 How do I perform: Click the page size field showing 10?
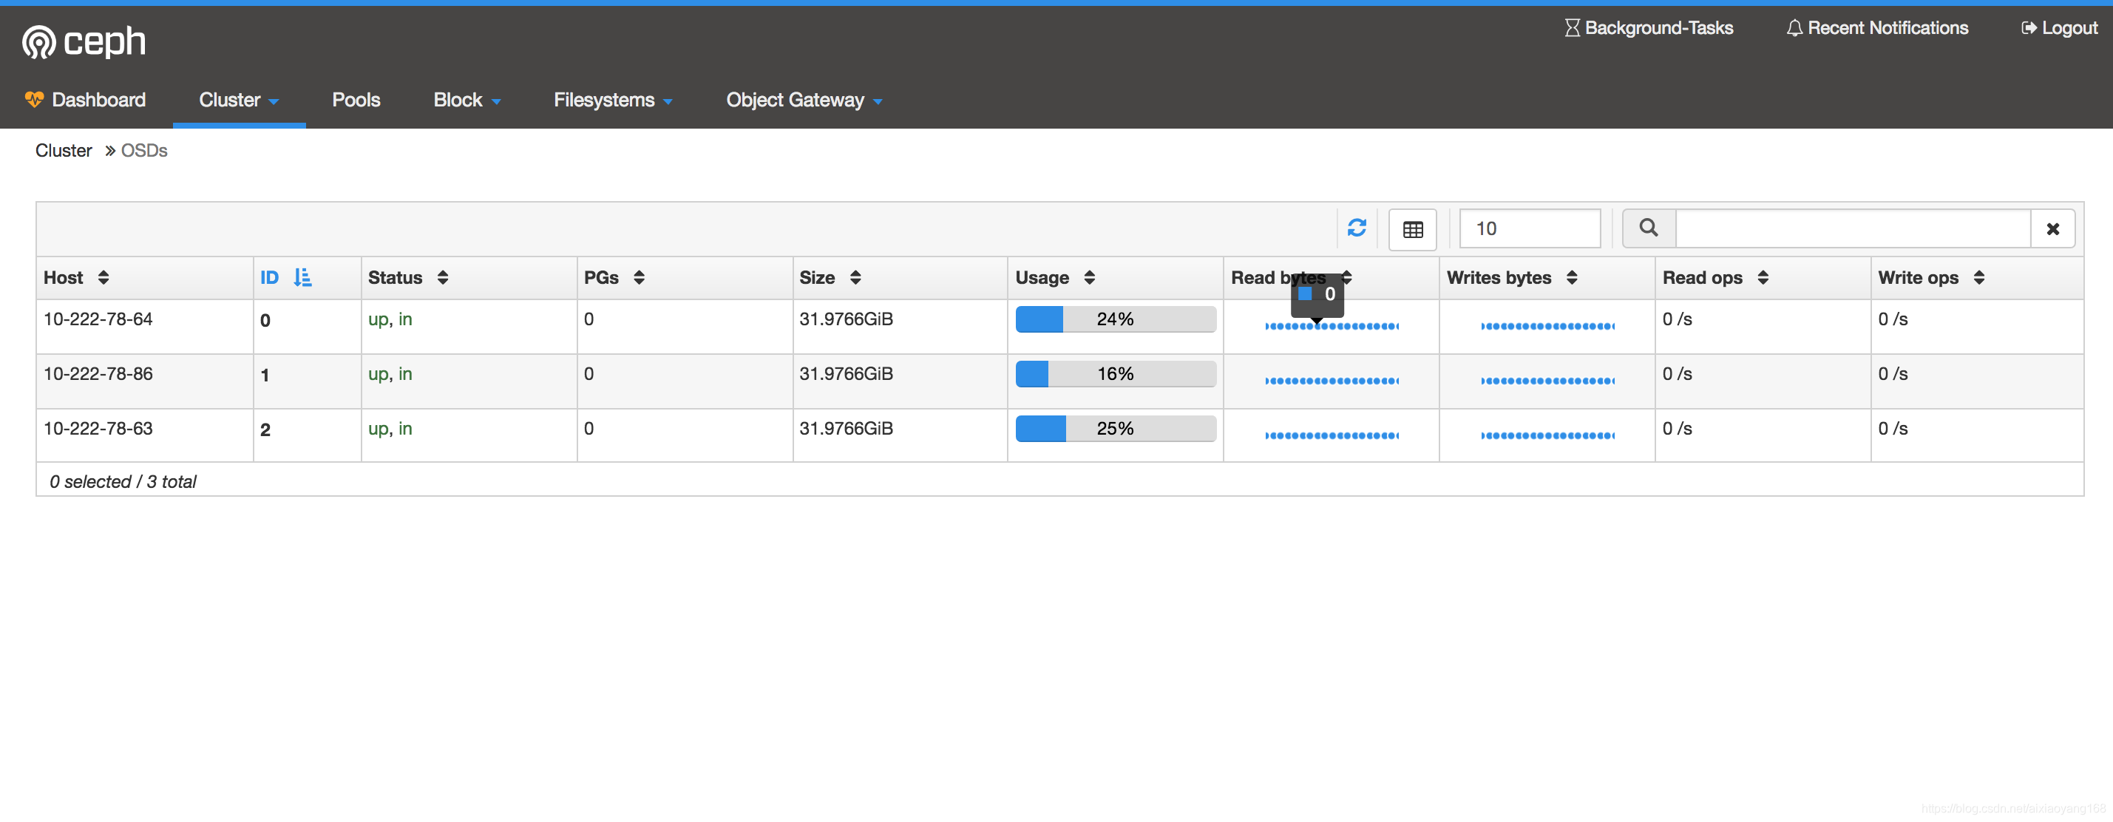click(x=1529, y=229)
